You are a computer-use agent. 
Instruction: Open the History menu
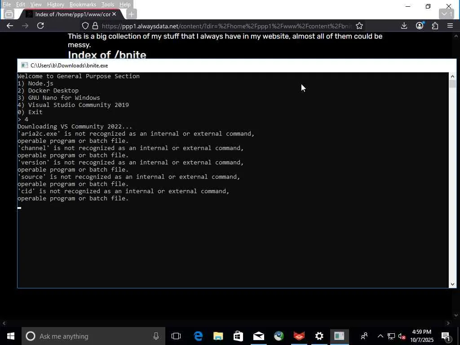[55, 4]
